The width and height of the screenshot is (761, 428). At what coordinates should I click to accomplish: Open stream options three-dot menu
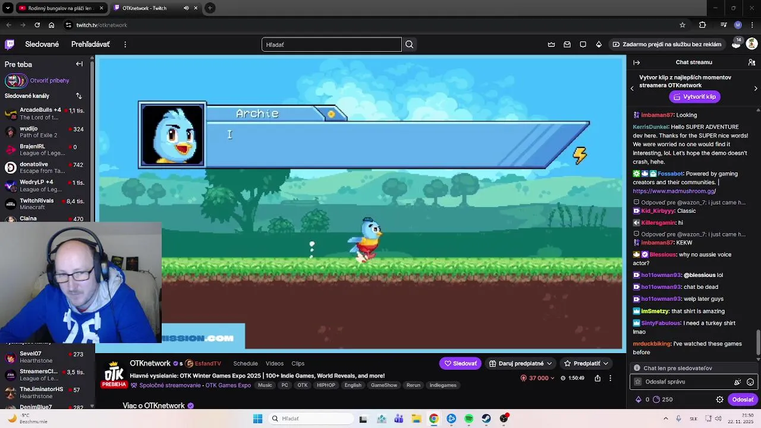[610, 378]
